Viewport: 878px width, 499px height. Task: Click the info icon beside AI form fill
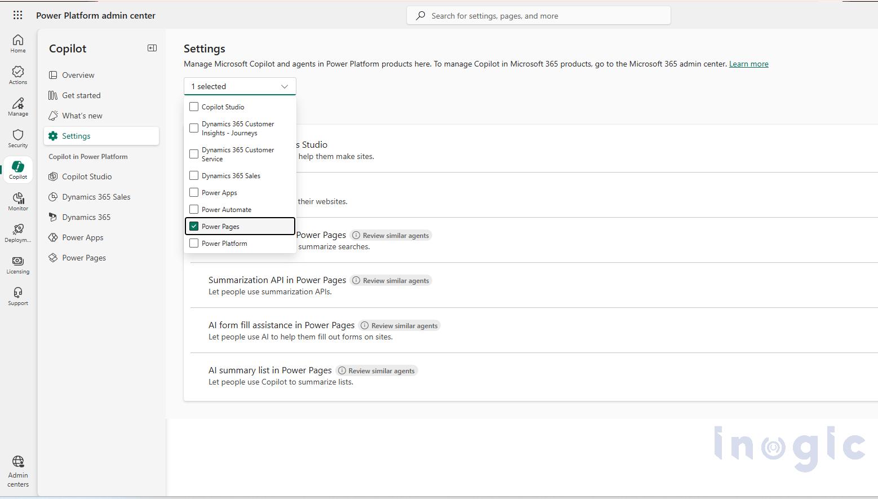[365, 325]
